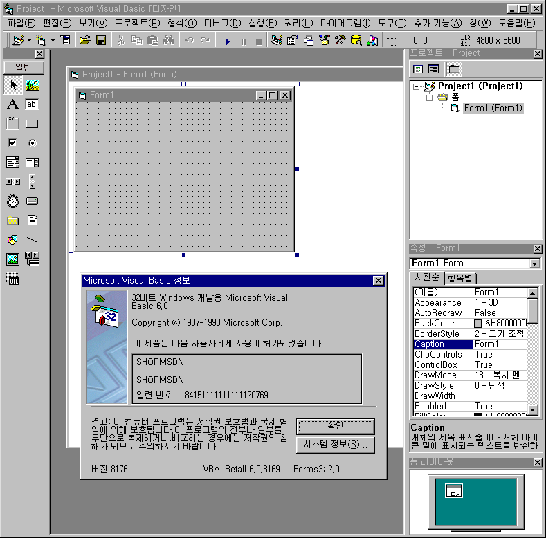Open the Properties Window toolbar icon
546x538 pixels.
(x=293, y=40)
